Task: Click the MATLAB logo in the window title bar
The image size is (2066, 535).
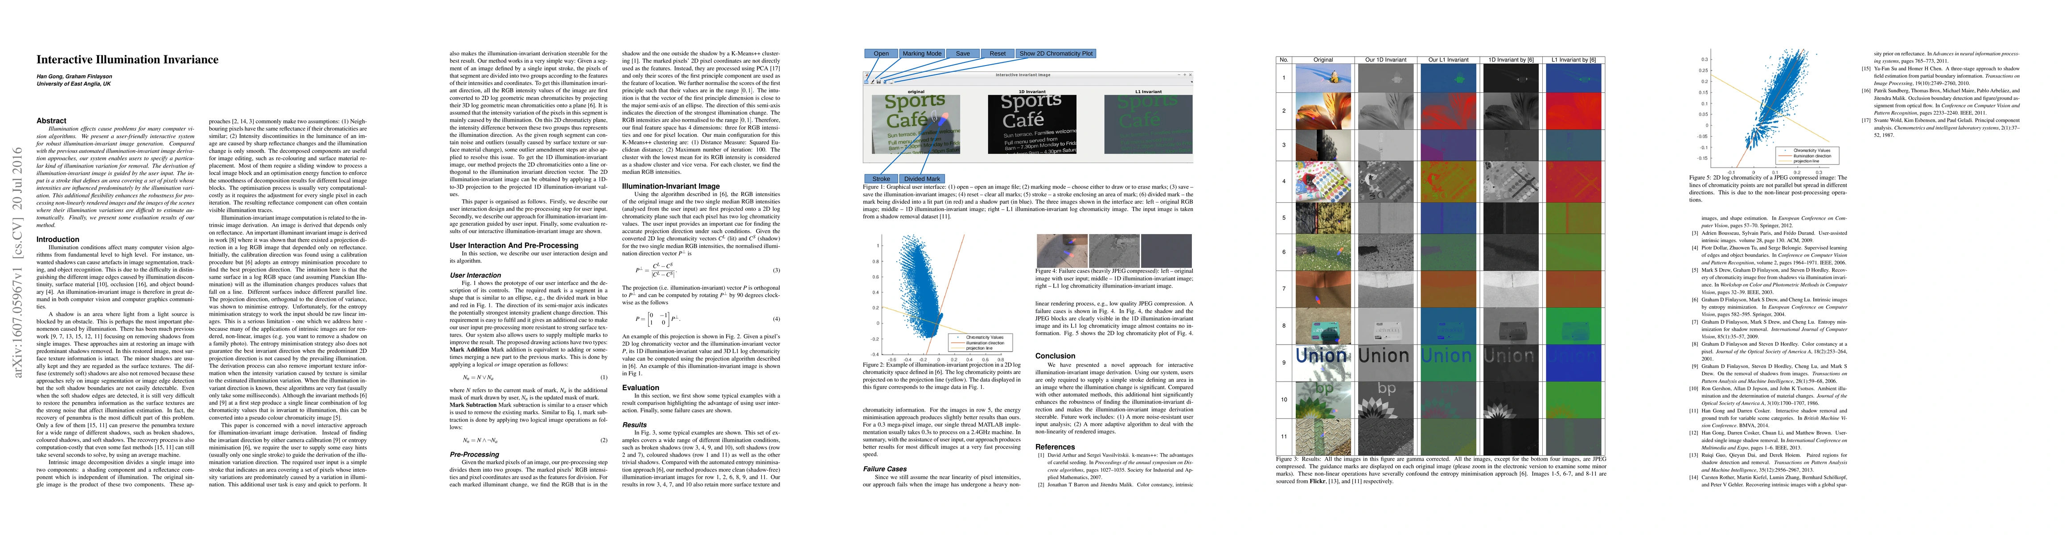Action: (x=867, y=75)
